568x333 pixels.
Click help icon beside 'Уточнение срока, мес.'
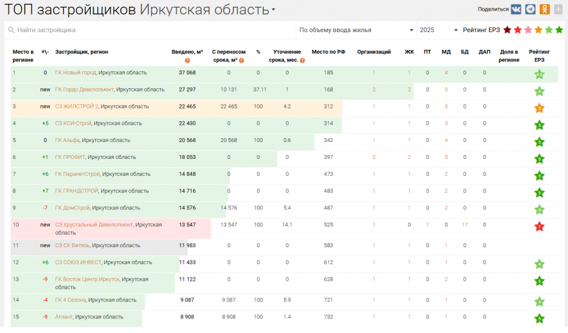(x=302, y=61)
